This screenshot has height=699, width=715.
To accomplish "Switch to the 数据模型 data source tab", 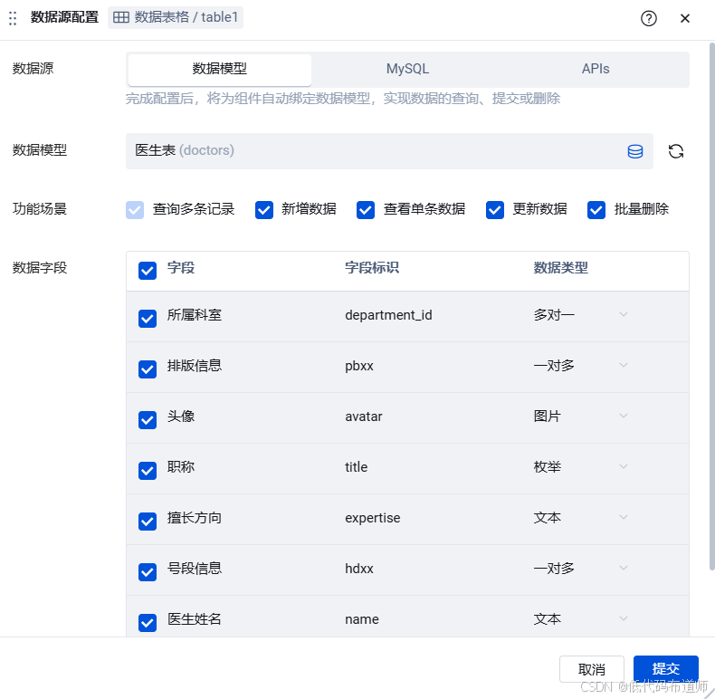I will tap(220, 69).
